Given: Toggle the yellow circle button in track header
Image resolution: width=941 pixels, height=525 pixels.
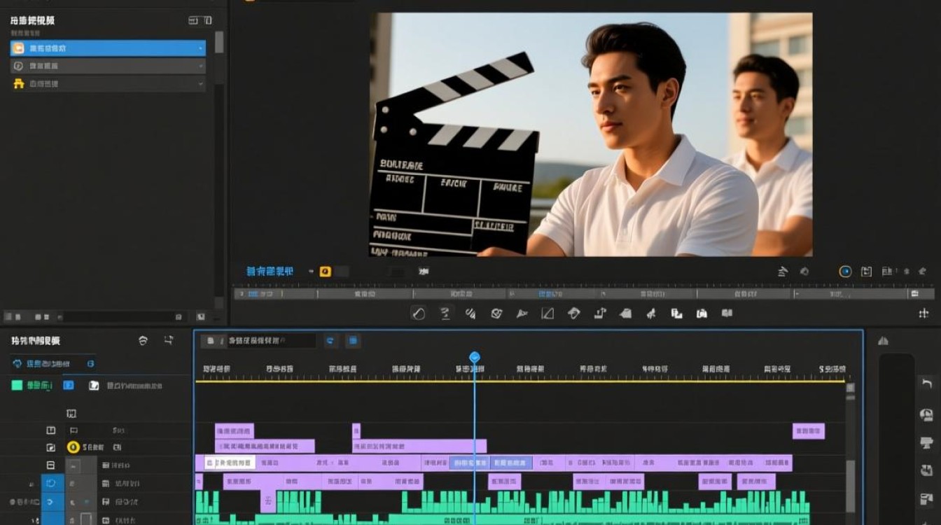Looking at the screenshot, I should pyautogui.click(x=73, y=447).
